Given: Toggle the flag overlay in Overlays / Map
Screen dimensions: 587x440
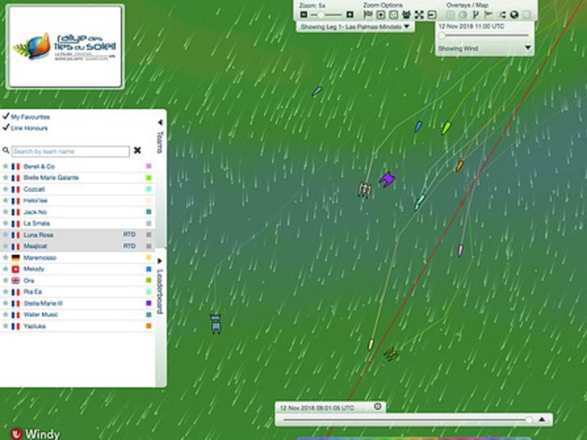Looking at the screenshot, I should point(488,14).
